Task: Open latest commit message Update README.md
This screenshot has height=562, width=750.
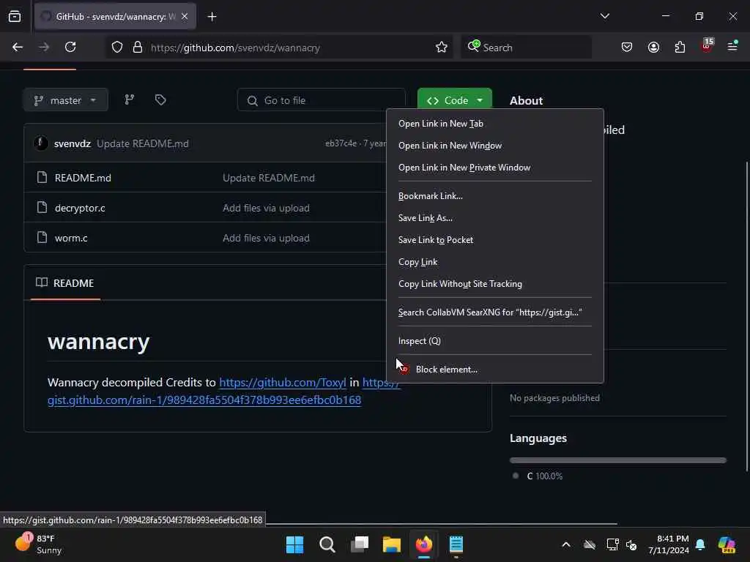Action: click(x=143, y=144)
